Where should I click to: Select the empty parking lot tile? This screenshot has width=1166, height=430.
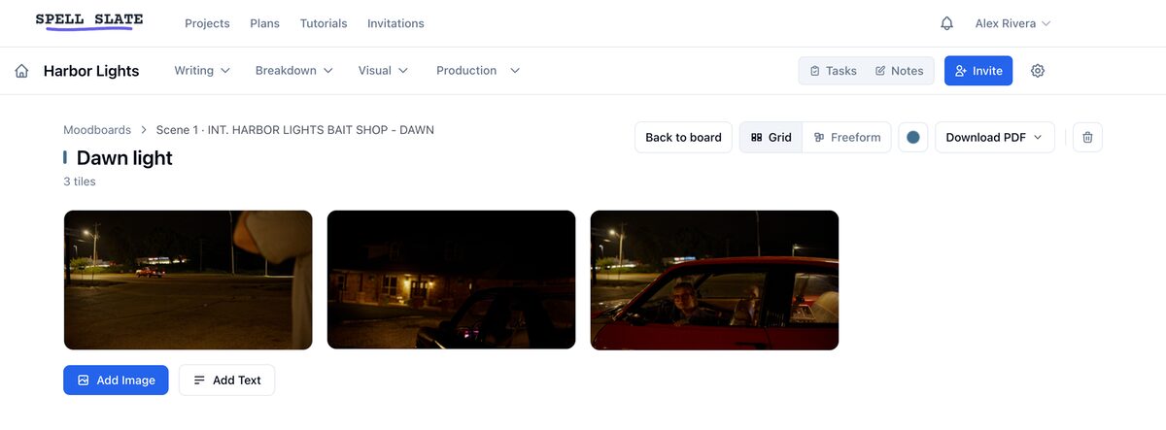coord(188,280)
